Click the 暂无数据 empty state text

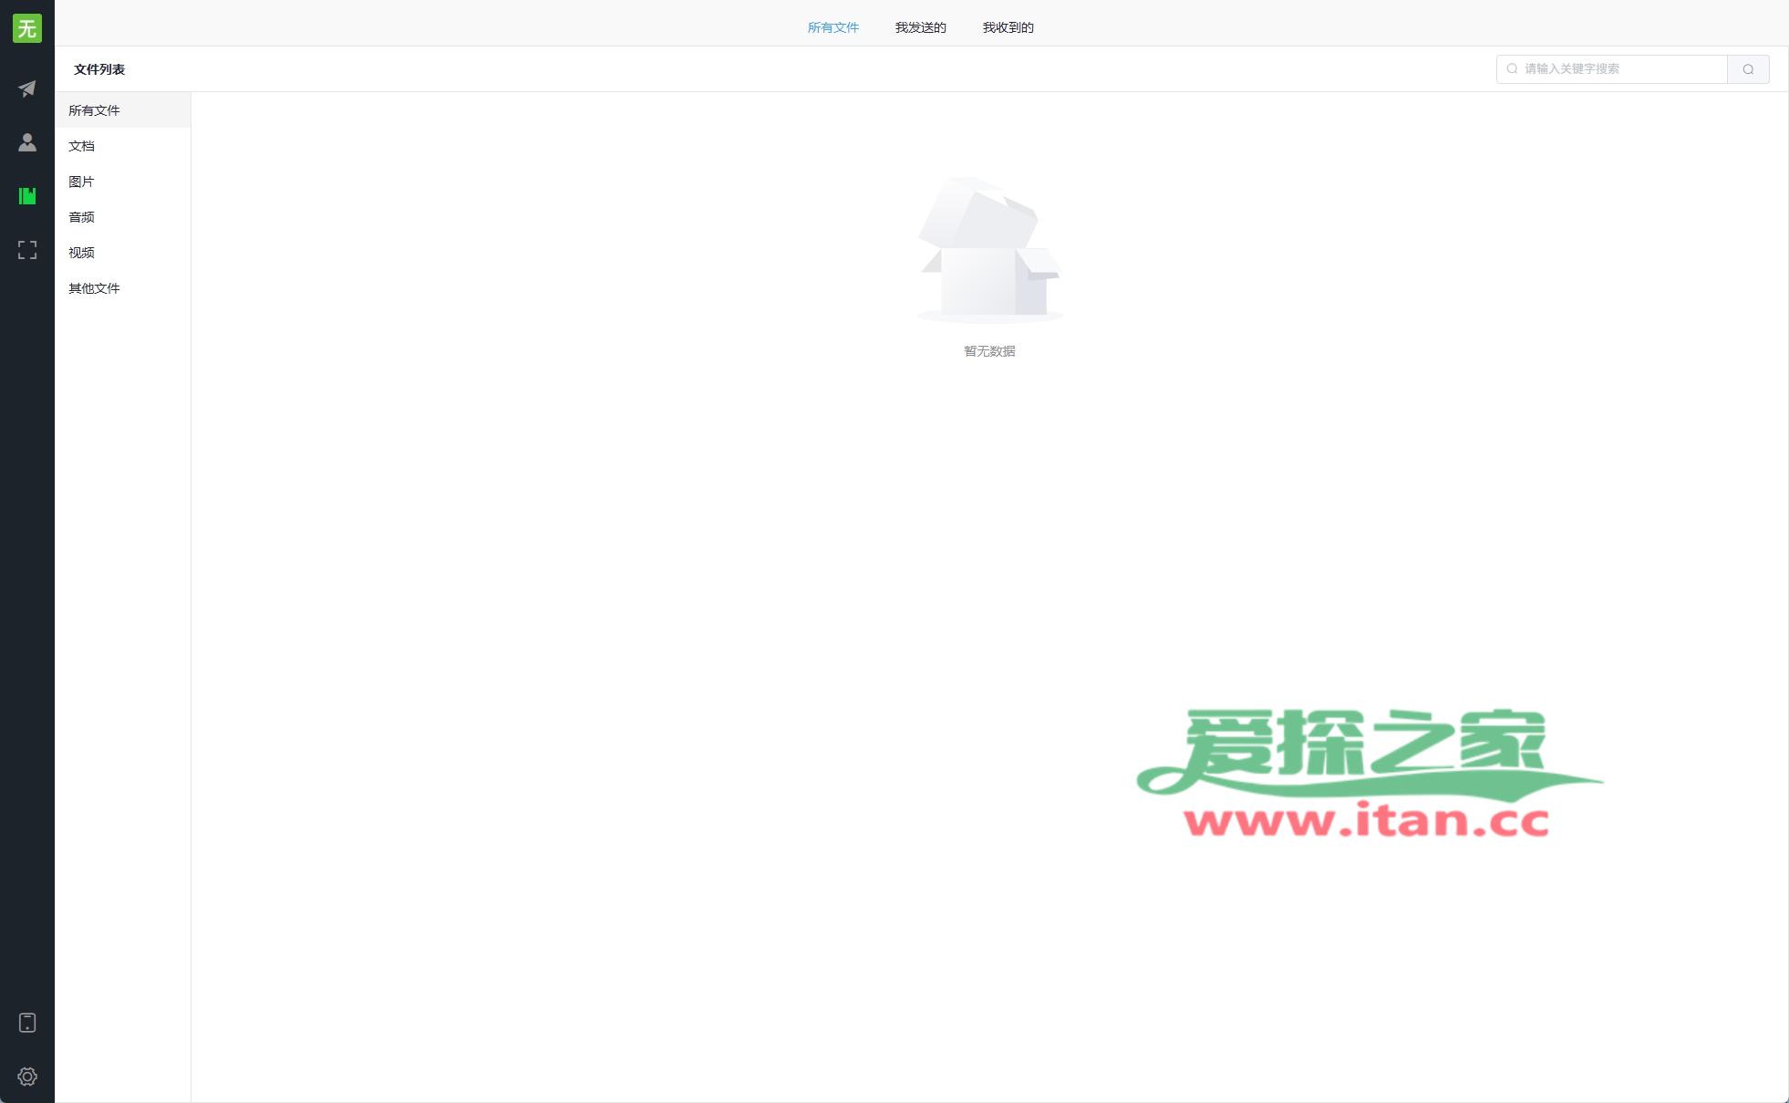click(989, 351)
